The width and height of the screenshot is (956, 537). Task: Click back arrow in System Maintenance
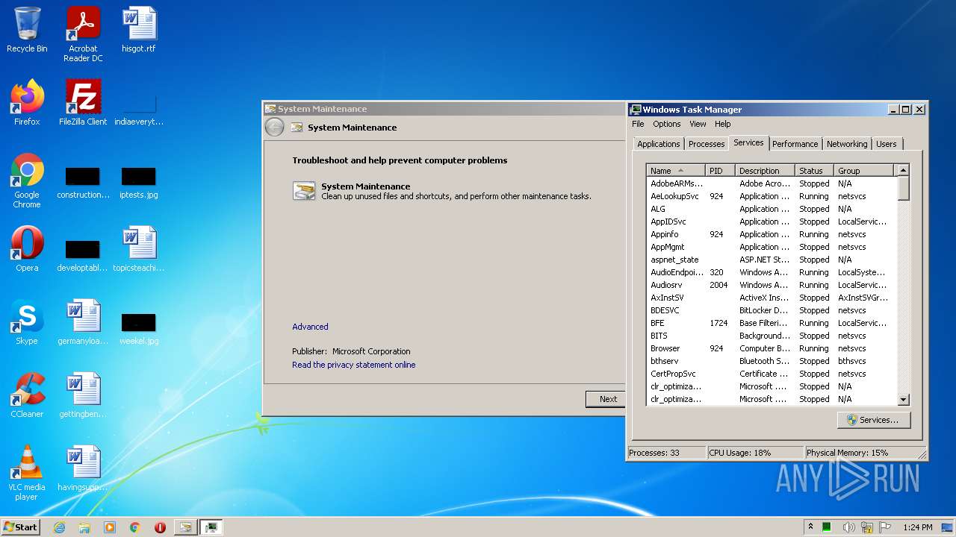[275, 128]
